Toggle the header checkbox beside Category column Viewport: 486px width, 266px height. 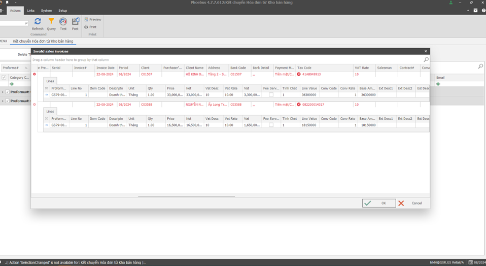[4, 78]
